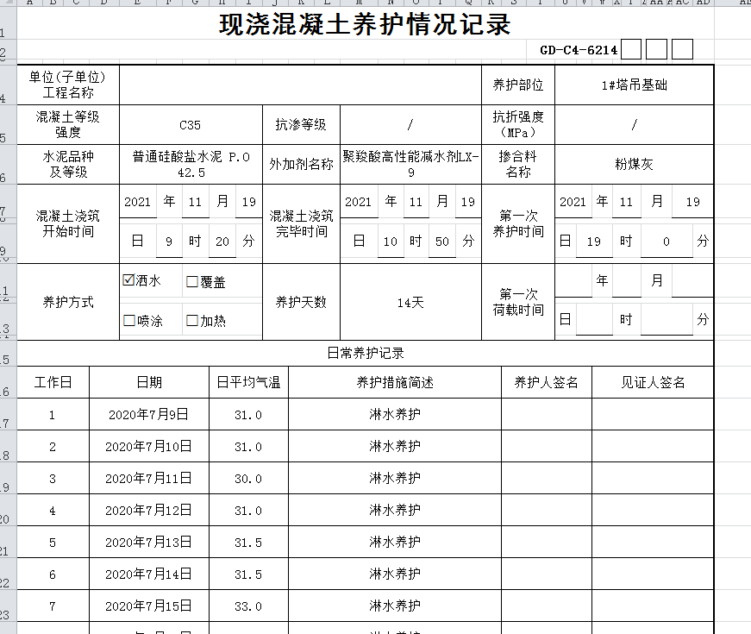Click the blank project name field
Viewport: 751px width, 634px height.
[x=300, y=85]
